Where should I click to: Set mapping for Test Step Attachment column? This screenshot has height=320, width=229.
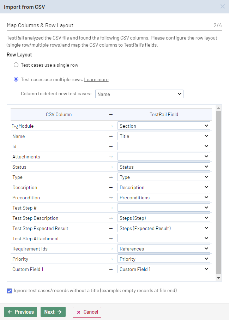(x=164, y=239)
